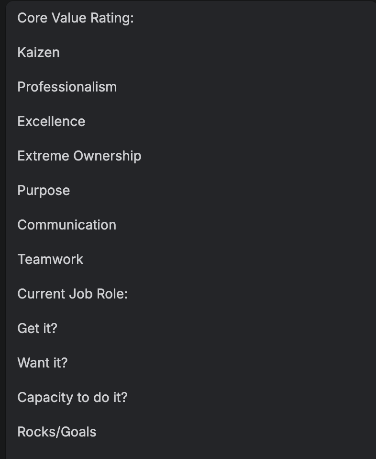The width and height of the screenshot is (376, 459).
Task: Open the Rocks/Goals entry
Action: 57,432
